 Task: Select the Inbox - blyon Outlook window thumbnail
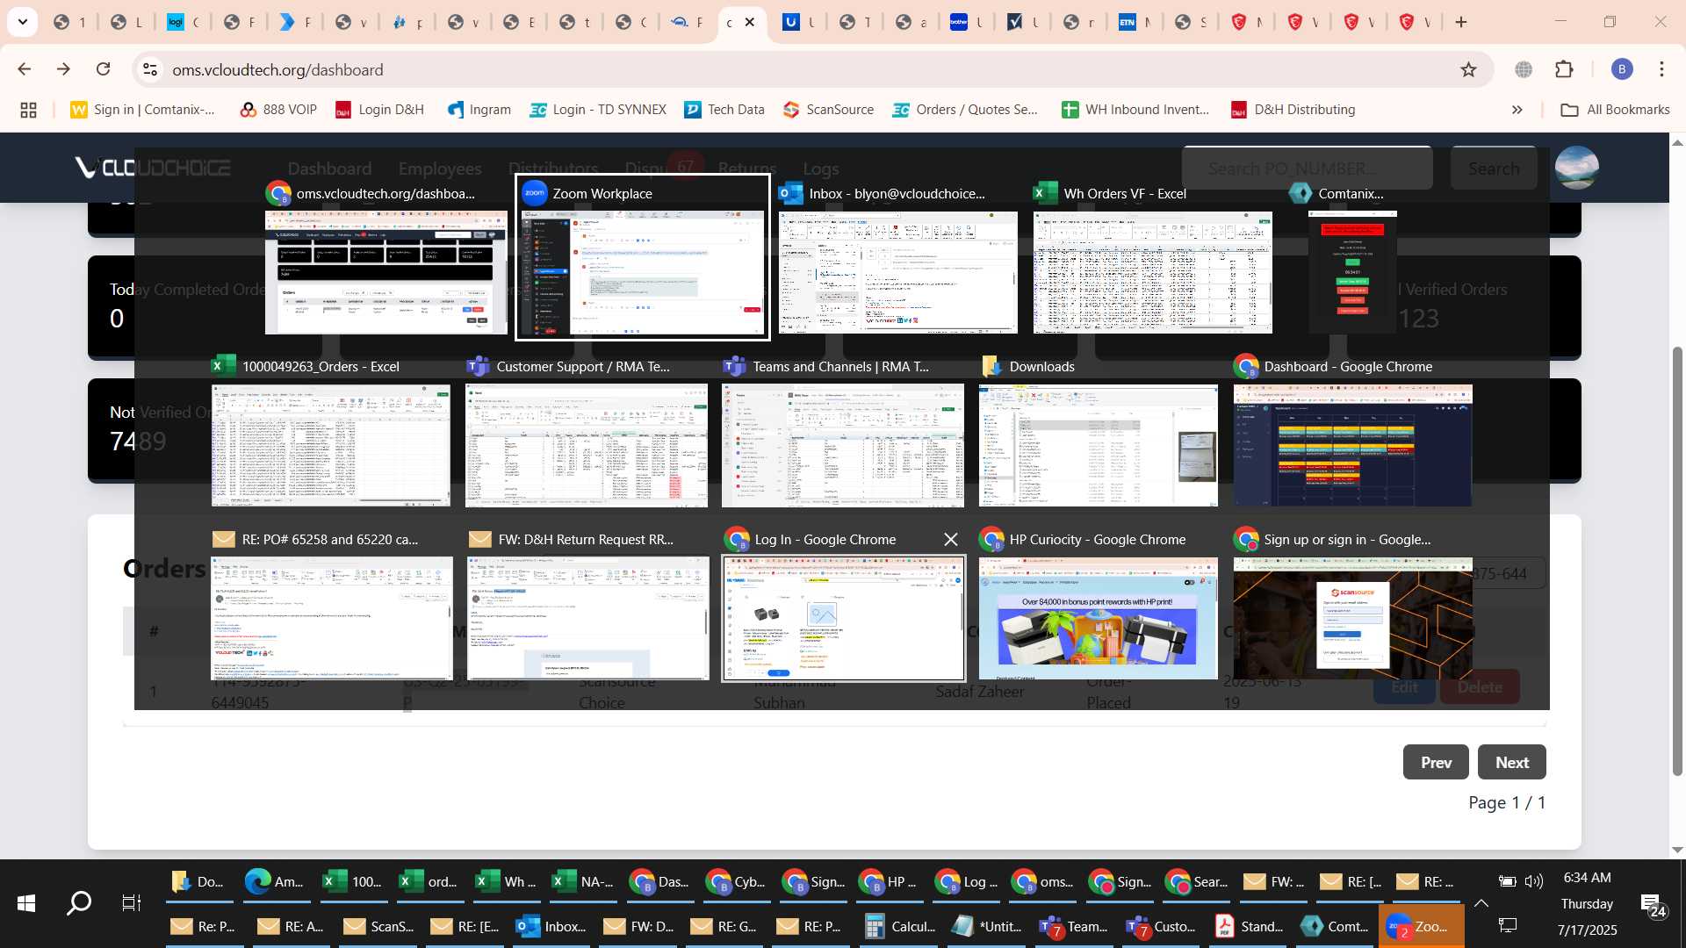pos(897,273)
